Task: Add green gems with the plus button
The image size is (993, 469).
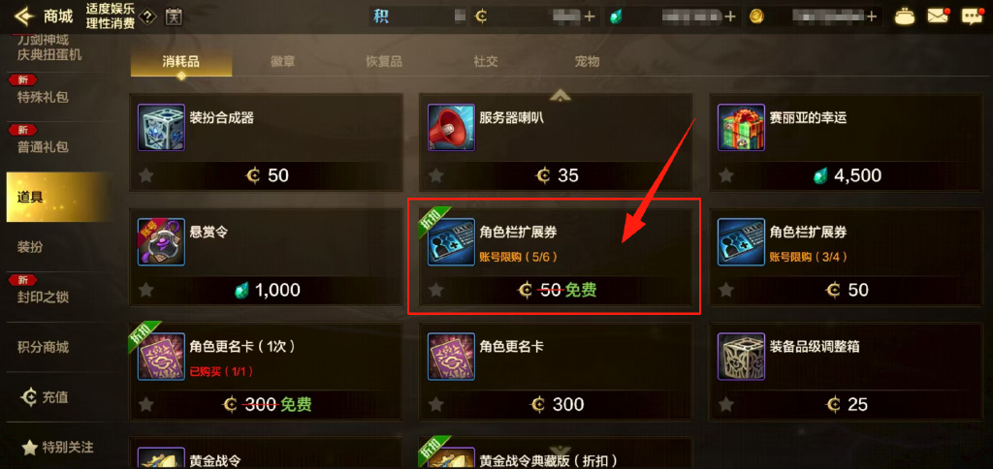Action: (730, 16)
